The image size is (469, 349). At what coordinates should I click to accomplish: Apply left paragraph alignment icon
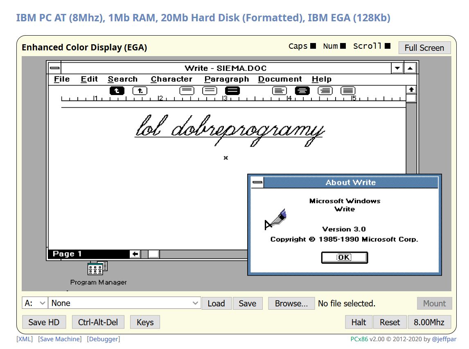point(280,91)
